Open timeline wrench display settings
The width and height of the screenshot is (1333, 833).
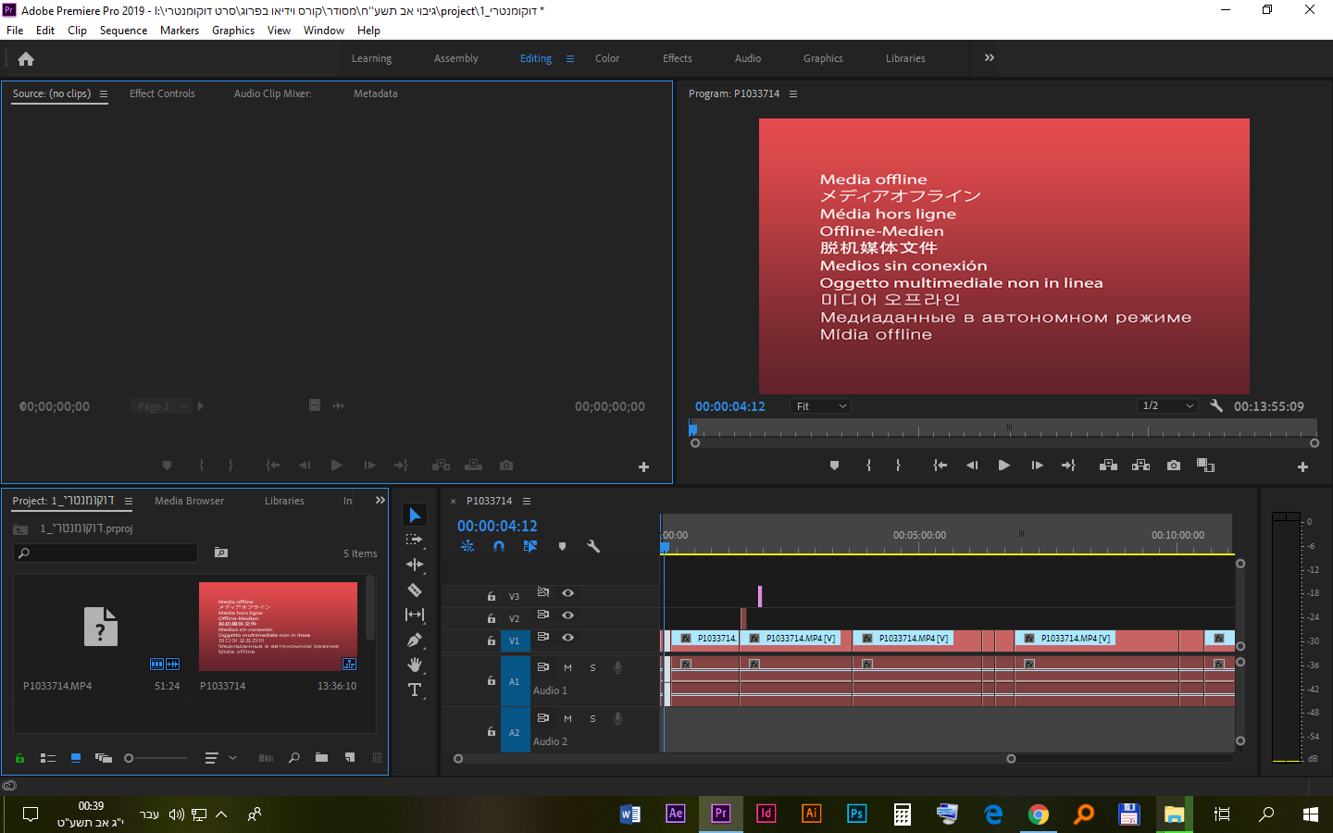click(593, 546)
